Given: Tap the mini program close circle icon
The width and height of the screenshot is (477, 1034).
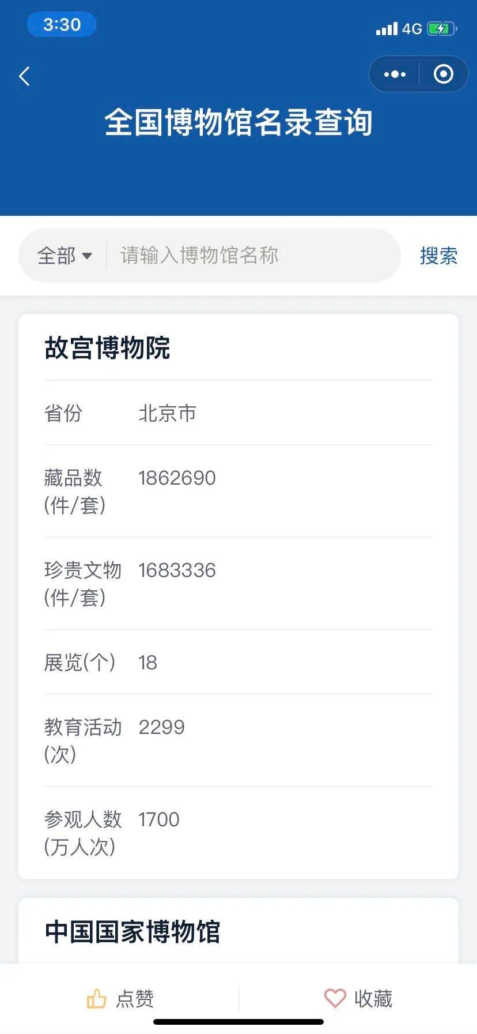Looking at the screenshot, I should tap(443, 74).
